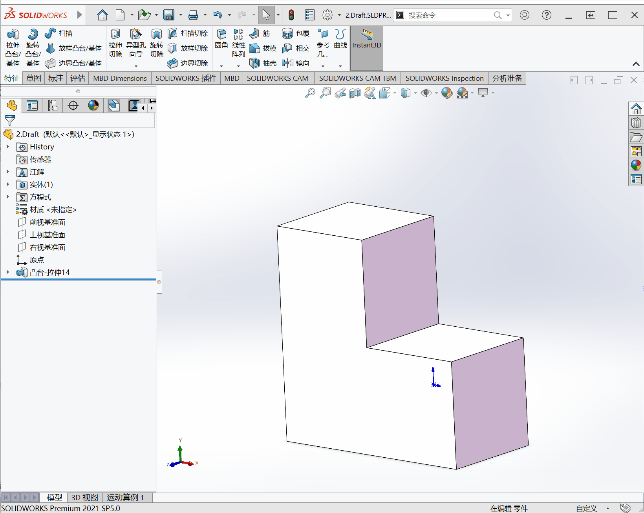644x513 pixels.
Task: Open 运动算例 1 motion study tab
Action: (x=125, y=497)
